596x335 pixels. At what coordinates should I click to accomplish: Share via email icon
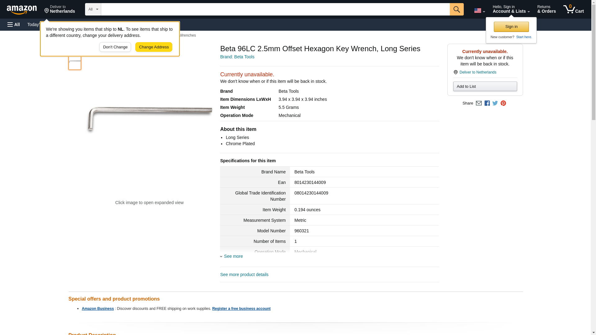(479, 103)
